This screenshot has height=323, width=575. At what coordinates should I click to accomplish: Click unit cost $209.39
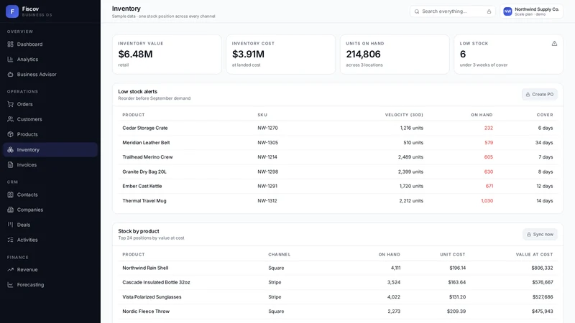[x=456, y=312]
